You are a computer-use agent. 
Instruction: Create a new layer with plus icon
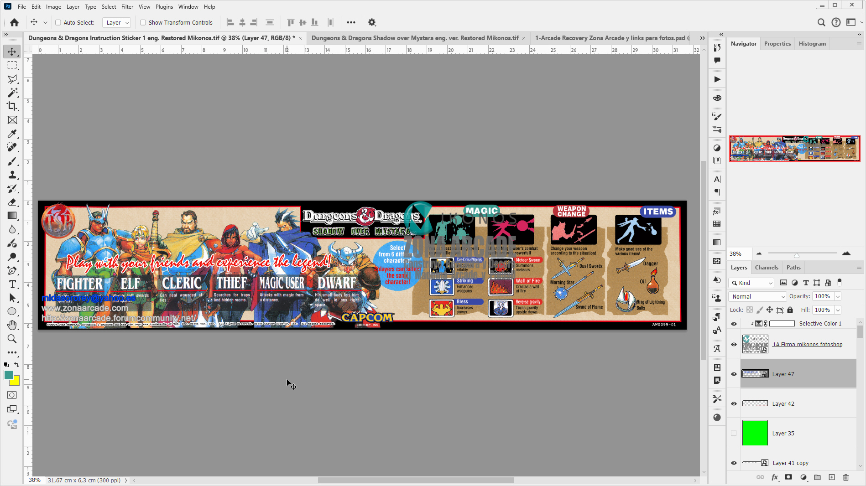tap(831, 477)
